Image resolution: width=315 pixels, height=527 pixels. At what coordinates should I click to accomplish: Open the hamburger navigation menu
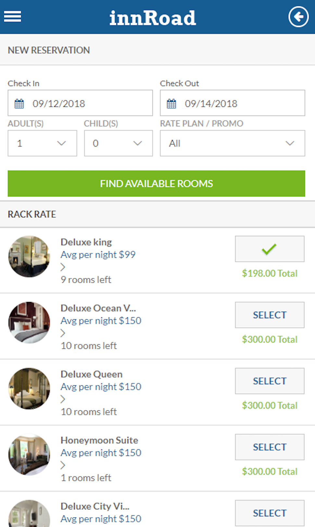pos(13,17)
